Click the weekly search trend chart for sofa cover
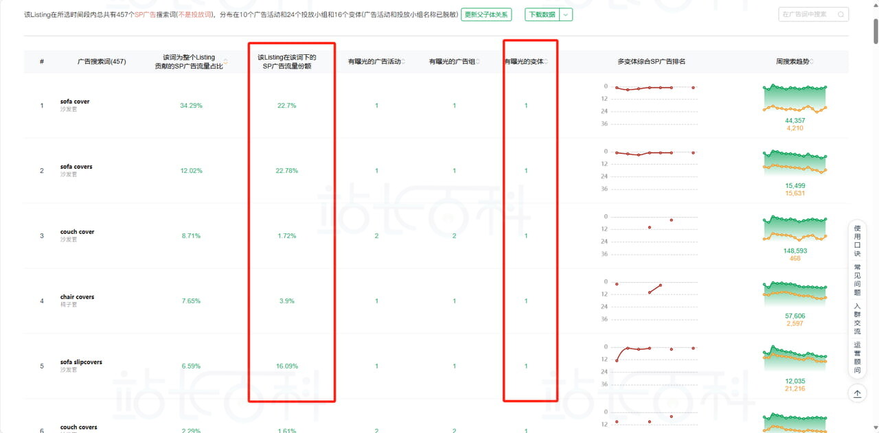The height and width of the screenshot is (433, 879). [795, 98]
